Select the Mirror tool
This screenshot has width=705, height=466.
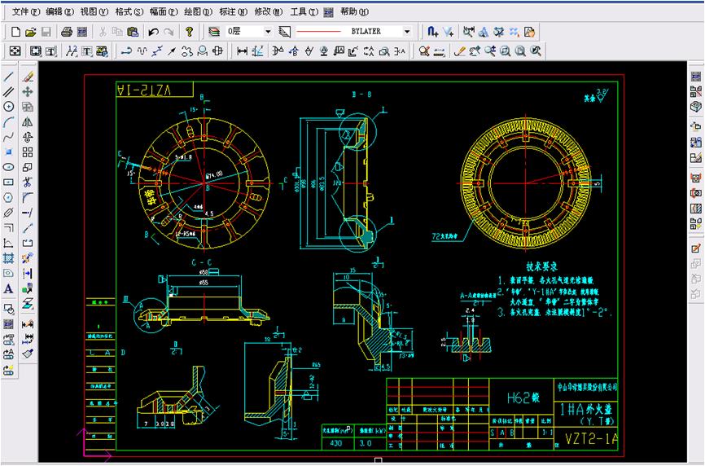[x=28, y=121]
